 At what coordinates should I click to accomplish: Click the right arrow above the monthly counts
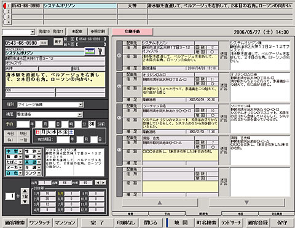pyautogui.click(x=103, y=183)
